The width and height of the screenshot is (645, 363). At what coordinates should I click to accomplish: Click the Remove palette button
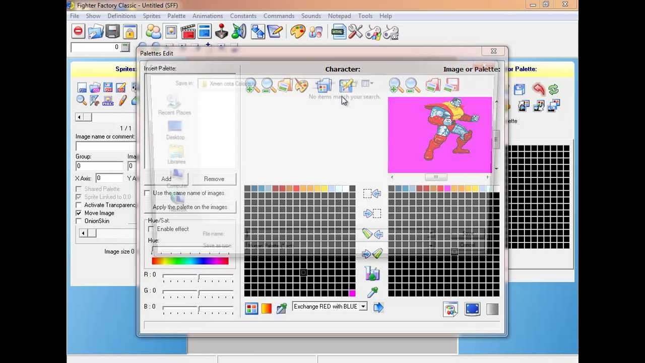[214, 179]
